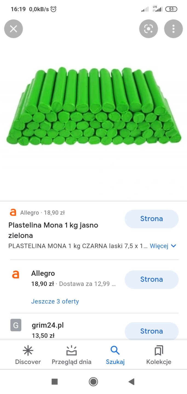Open Strona button for grim24.pl offer
Image resolution: width=187 pixels, height=394 pixels.
tap(151, 331)
